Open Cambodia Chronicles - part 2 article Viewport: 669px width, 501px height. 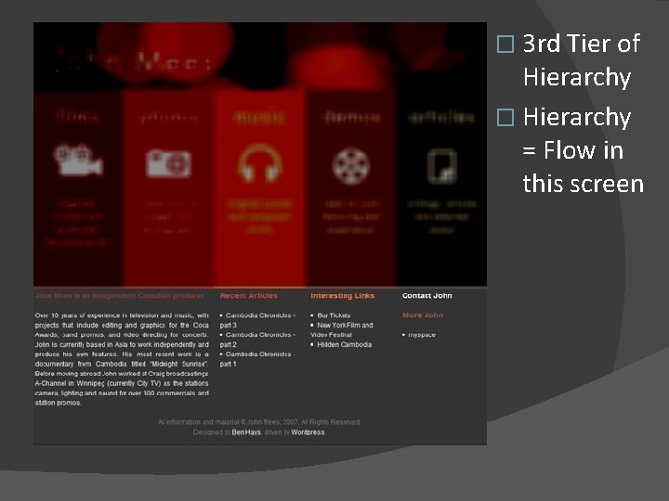tap(257, 340)
